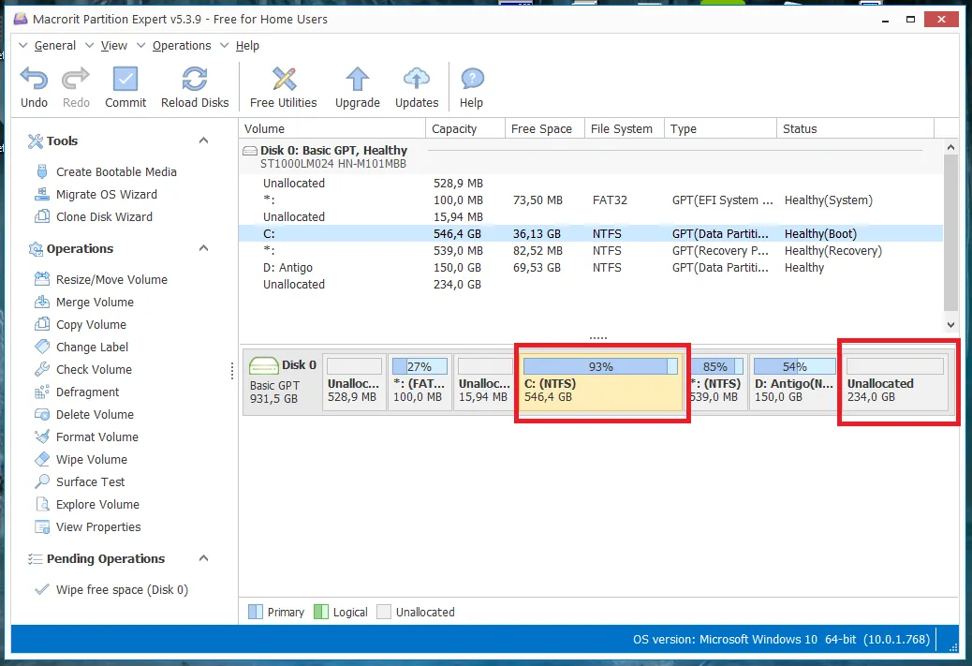Click the Capacity column header
Viewport: 972px width, 666px height.
tap(454, 129)
